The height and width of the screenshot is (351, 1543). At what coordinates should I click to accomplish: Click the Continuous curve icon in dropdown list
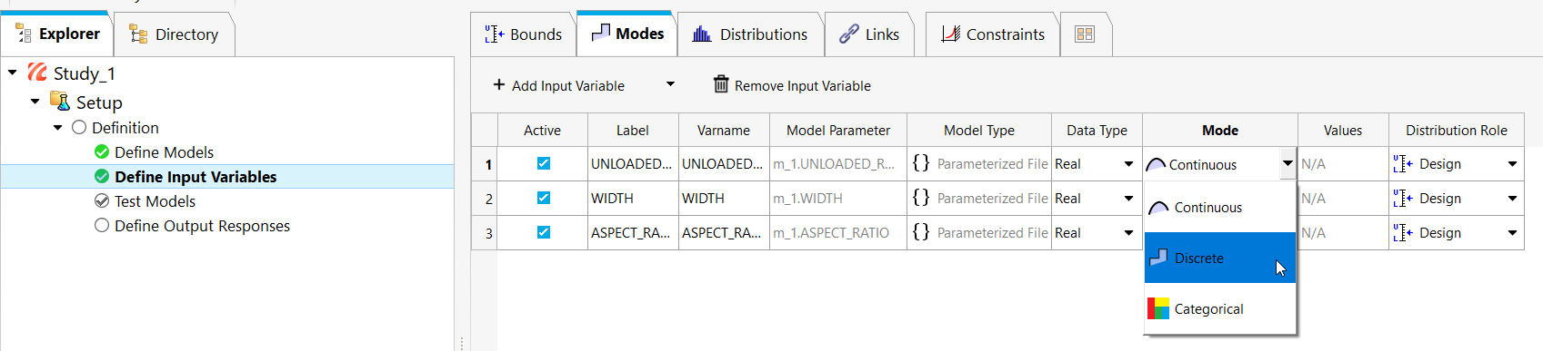1158,208
